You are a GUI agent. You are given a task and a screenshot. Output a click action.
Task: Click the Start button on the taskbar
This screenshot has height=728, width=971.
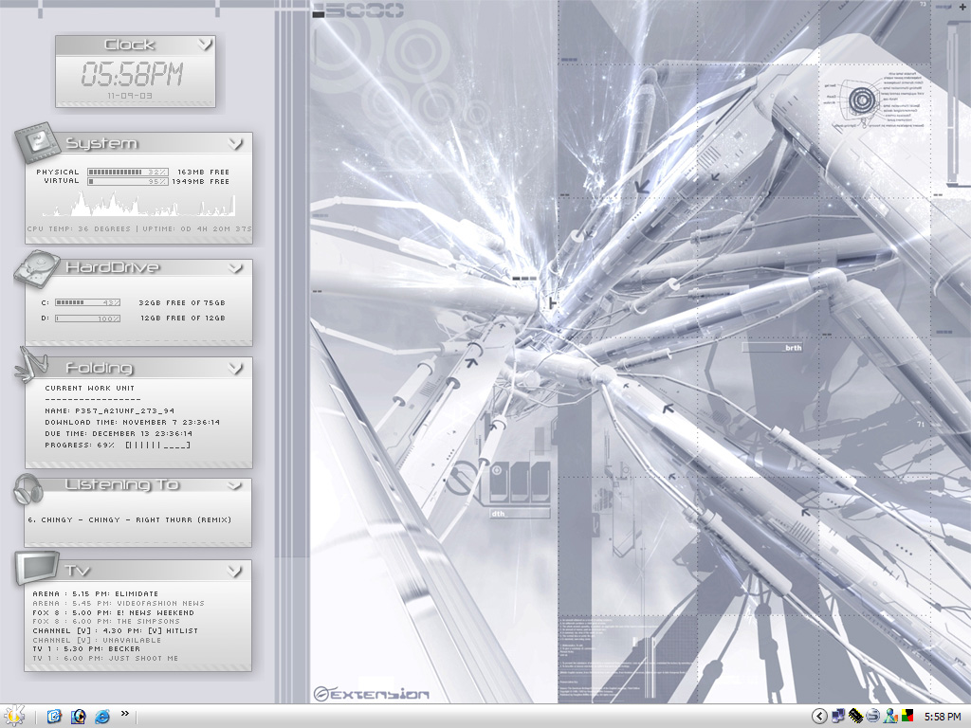(x=14, y=716)
